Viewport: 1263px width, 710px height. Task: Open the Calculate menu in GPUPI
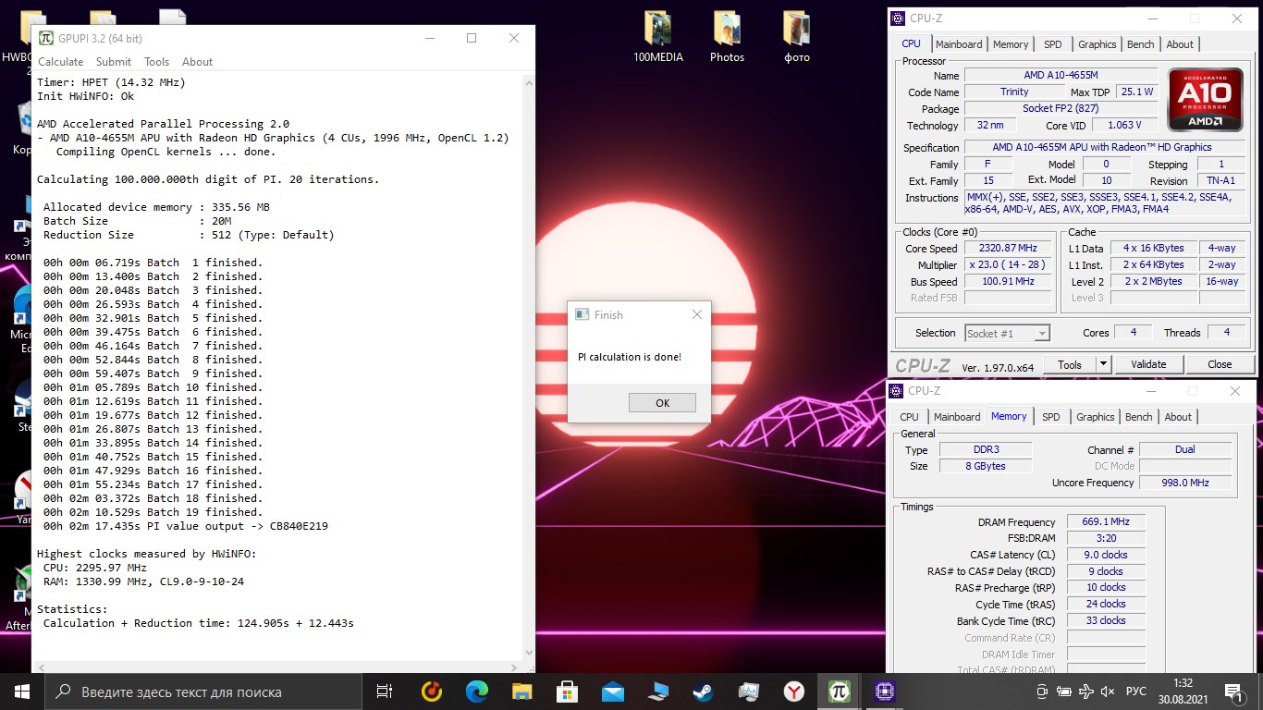pos(60,62)
